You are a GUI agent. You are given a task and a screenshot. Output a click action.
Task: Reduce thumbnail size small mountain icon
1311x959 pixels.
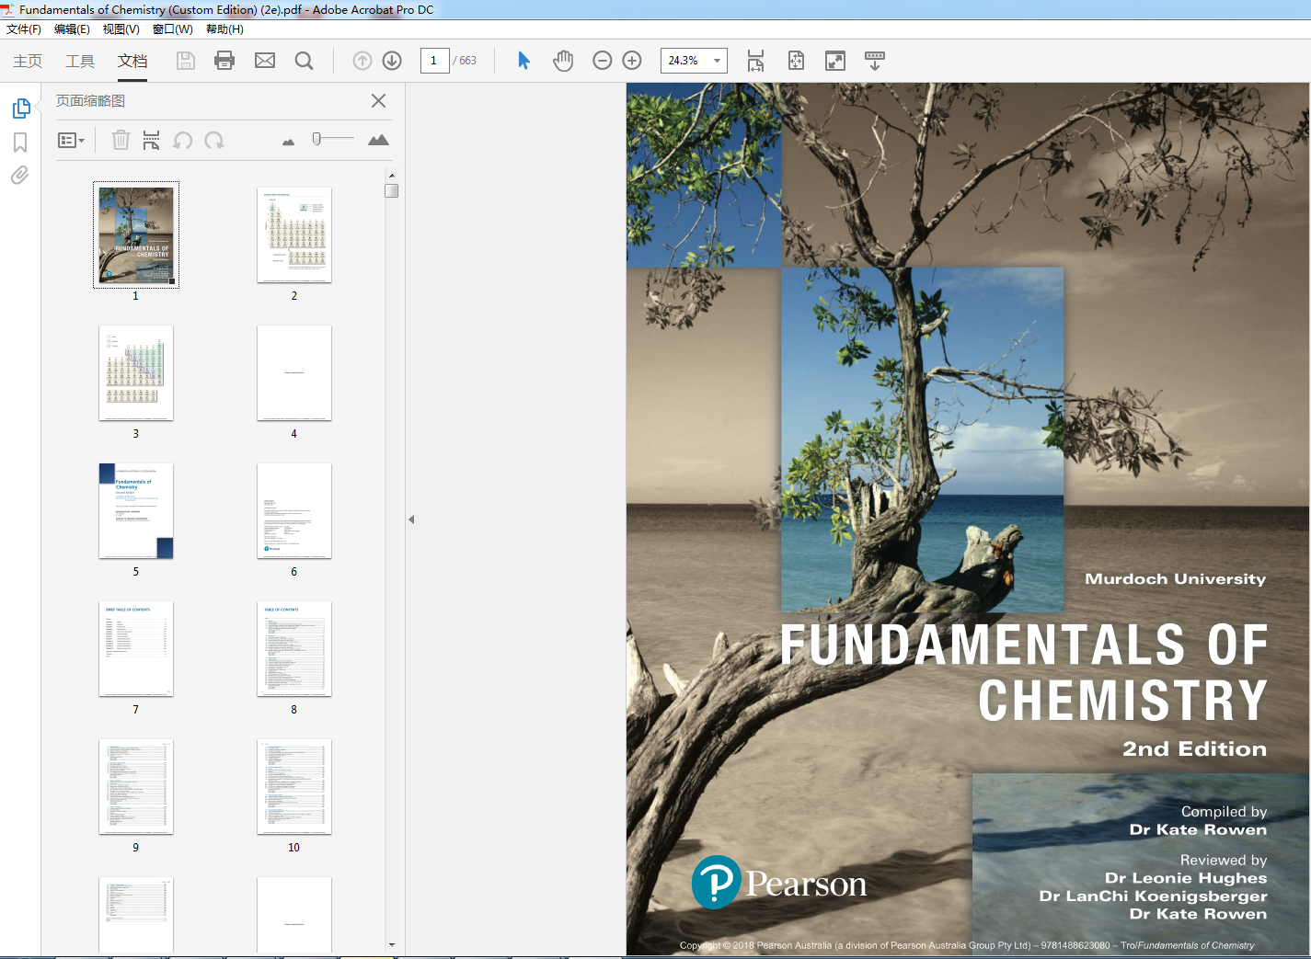tap(289, 142)
